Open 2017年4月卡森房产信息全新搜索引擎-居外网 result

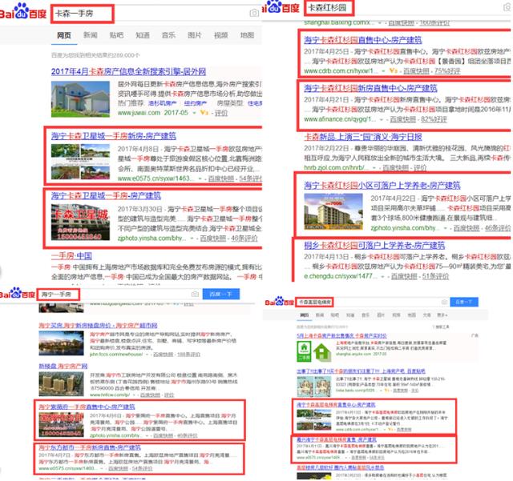(128, 71)
